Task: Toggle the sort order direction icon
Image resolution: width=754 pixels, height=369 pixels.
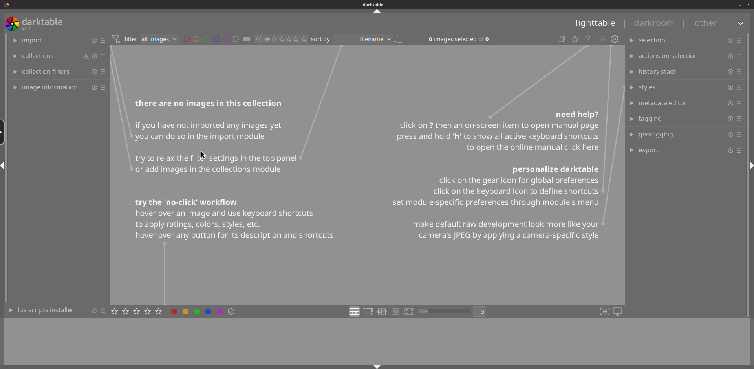Action: tap(398, 39)
